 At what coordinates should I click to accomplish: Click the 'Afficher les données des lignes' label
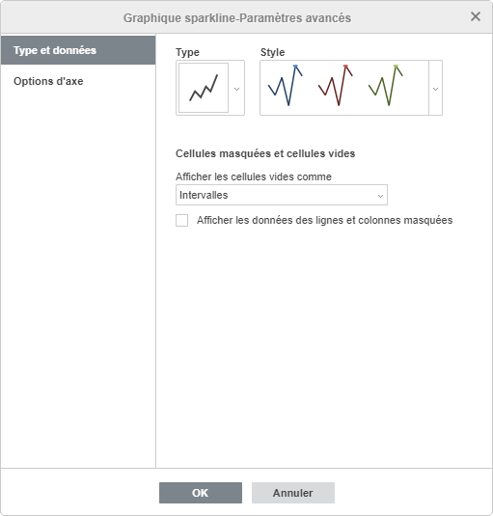[x=324, y=220]
